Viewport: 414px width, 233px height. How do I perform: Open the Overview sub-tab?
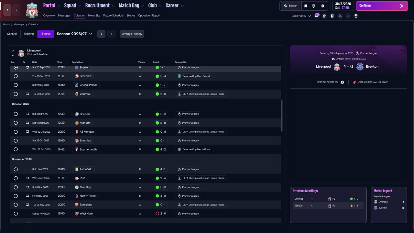[x=49, y=16]
